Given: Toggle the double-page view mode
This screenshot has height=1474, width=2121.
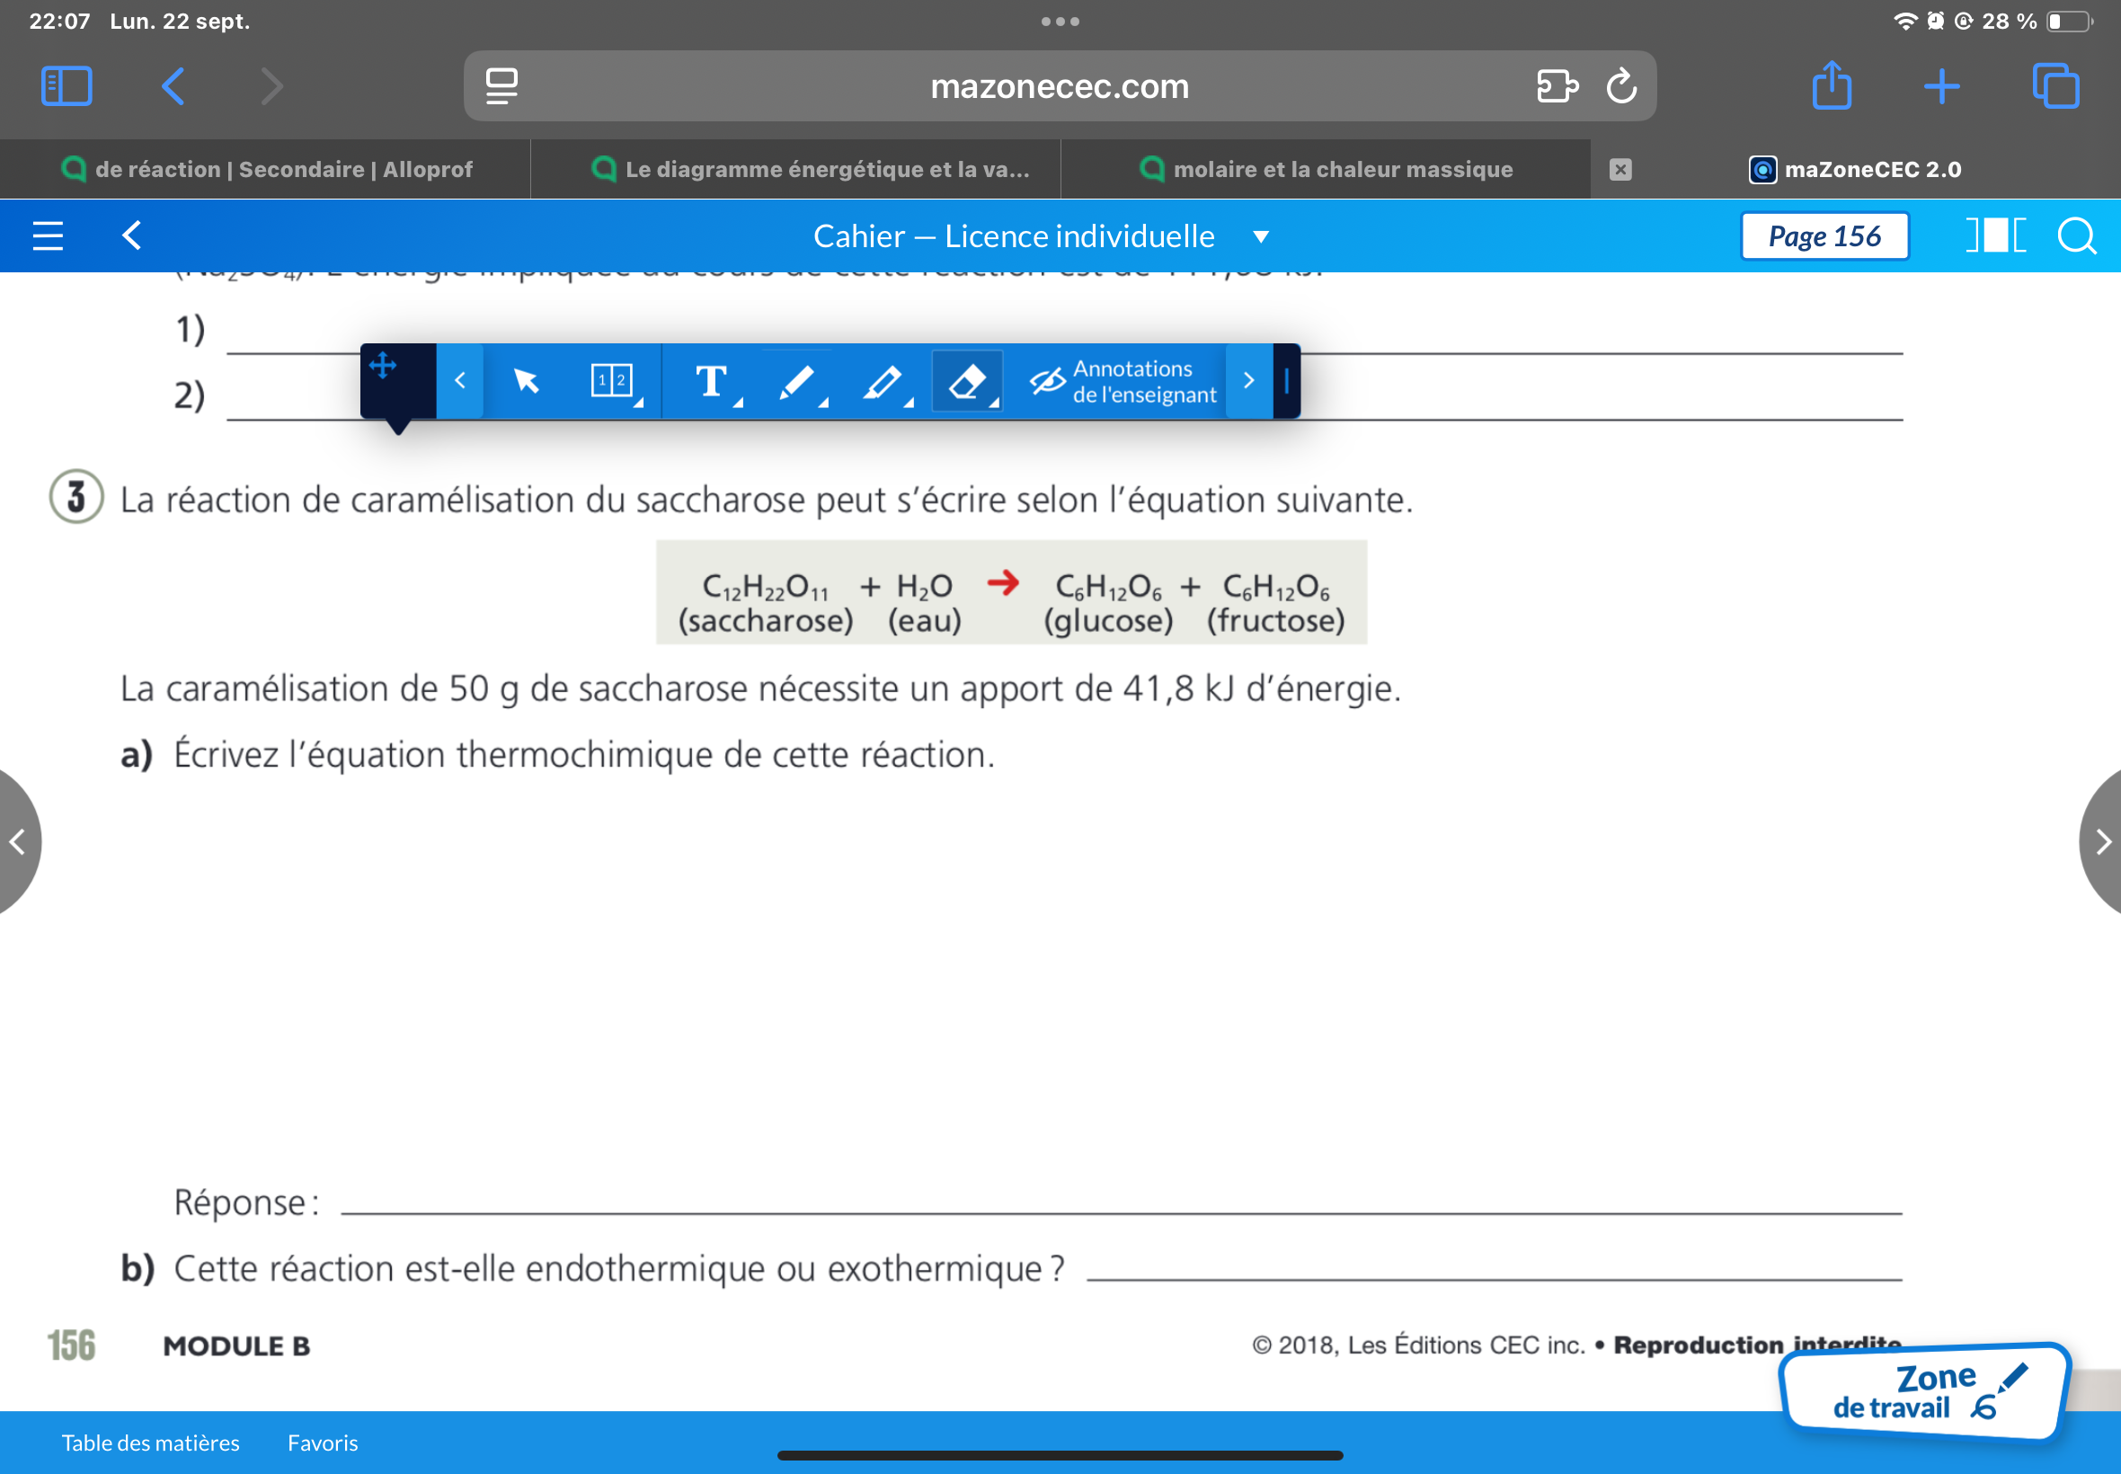Looking at the screenshot, I should tap(1996, 236).
